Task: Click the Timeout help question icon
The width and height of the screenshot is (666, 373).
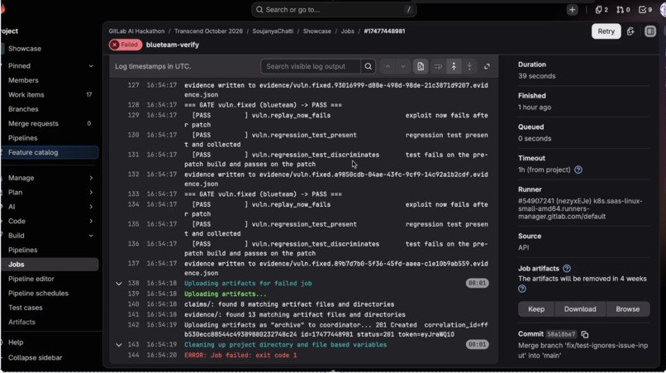Action: (x=578, y=170)
